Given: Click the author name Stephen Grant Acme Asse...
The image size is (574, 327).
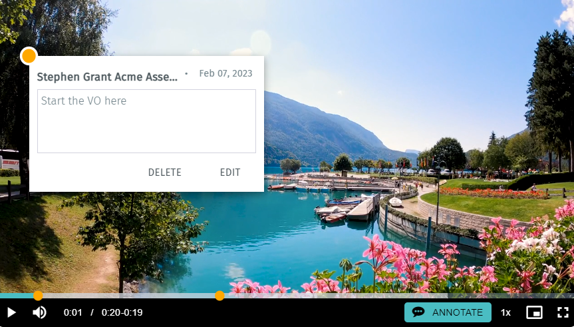Looking at the screenshot, I should click(107, 77).
